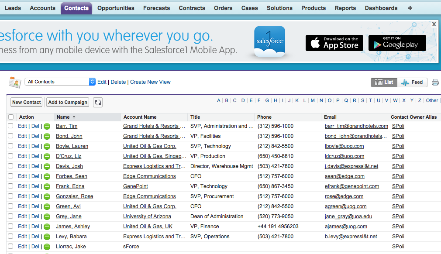Click the green plus icon for Green, Avi
The height and width of the screenshot is (254, 441).
tap(47, 207)
